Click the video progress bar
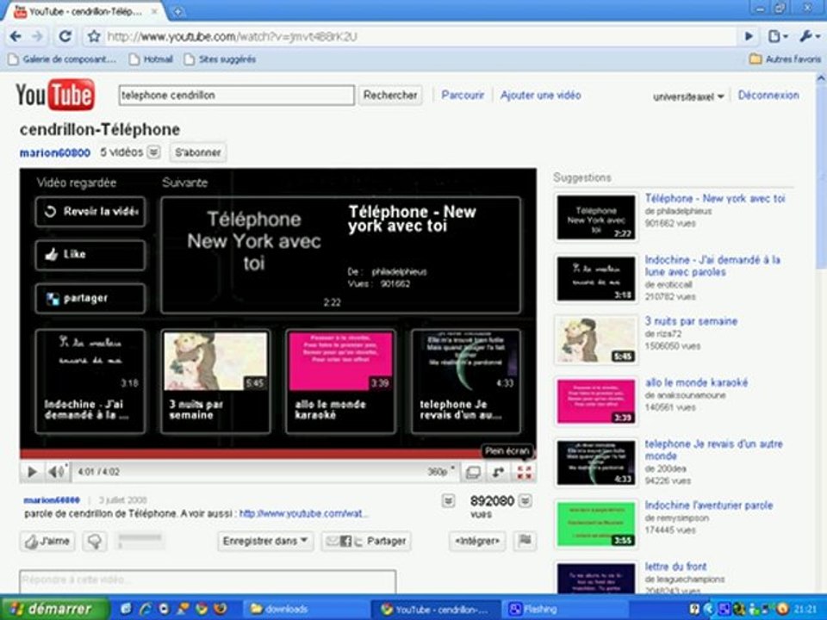The height and width of the screenshot is (620, 827). [278, 454]
